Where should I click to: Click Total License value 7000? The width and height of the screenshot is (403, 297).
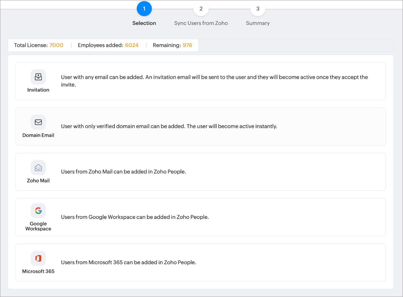tap(57, 45)
